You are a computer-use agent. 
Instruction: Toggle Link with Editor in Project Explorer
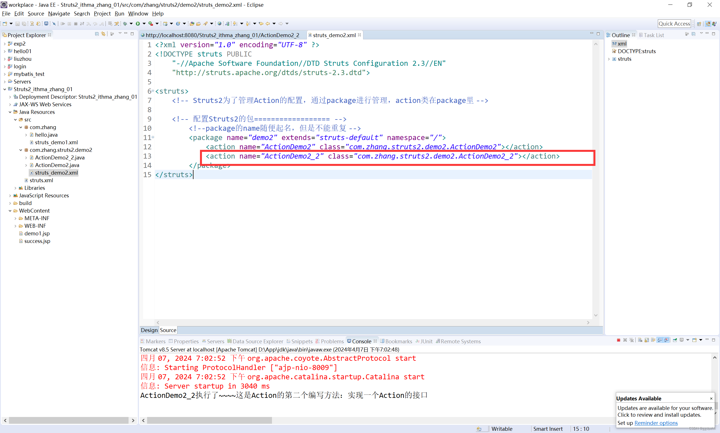point(103,34)
